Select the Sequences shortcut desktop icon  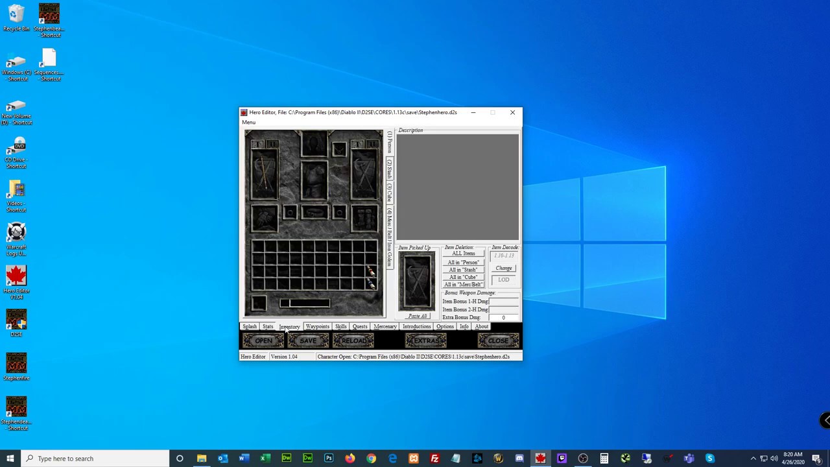click(x=49, y=65)
